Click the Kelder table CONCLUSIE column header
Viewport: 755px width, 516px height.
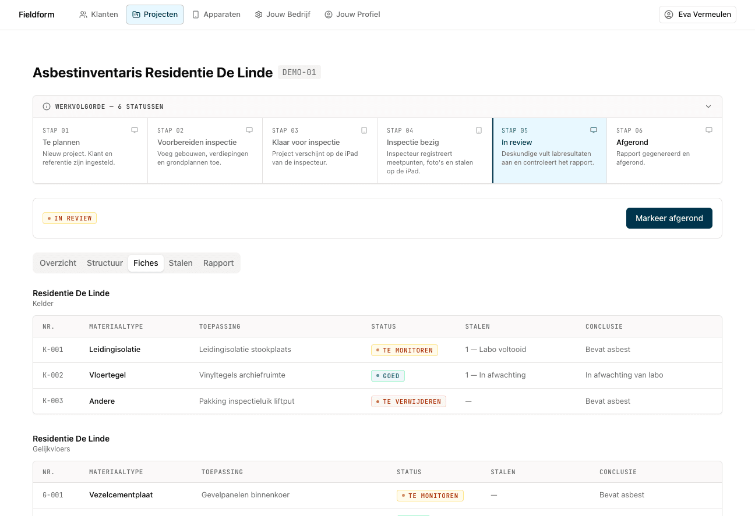[604, 327]
